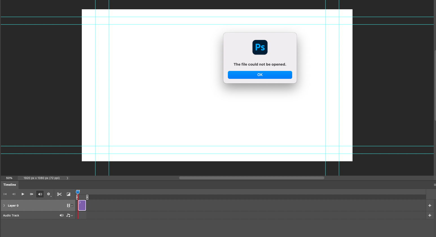Mute the Audio Track speaker
Screen dimensions: 436x237
pos(61,215)
